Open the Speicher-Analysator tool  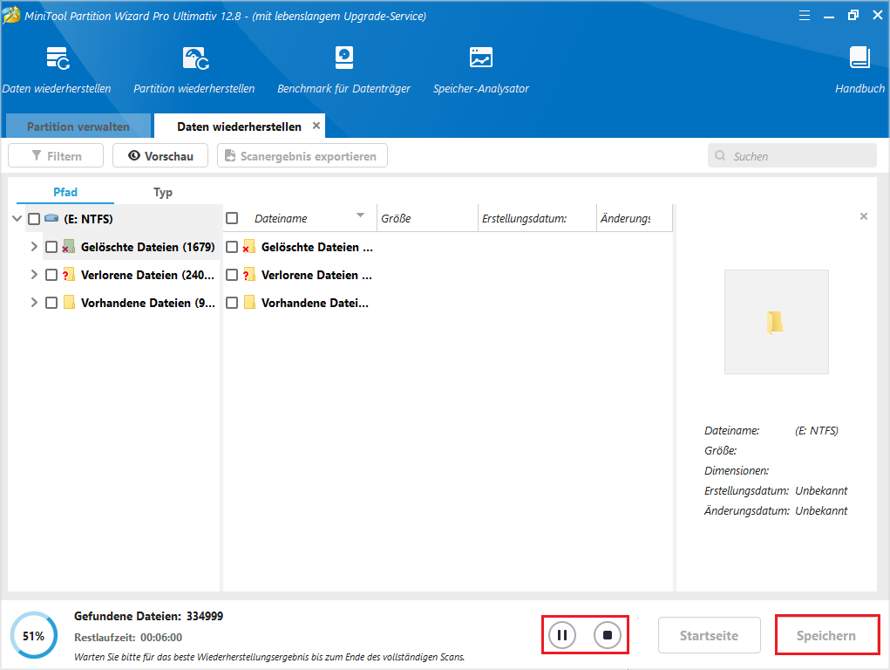click(481, 58)
